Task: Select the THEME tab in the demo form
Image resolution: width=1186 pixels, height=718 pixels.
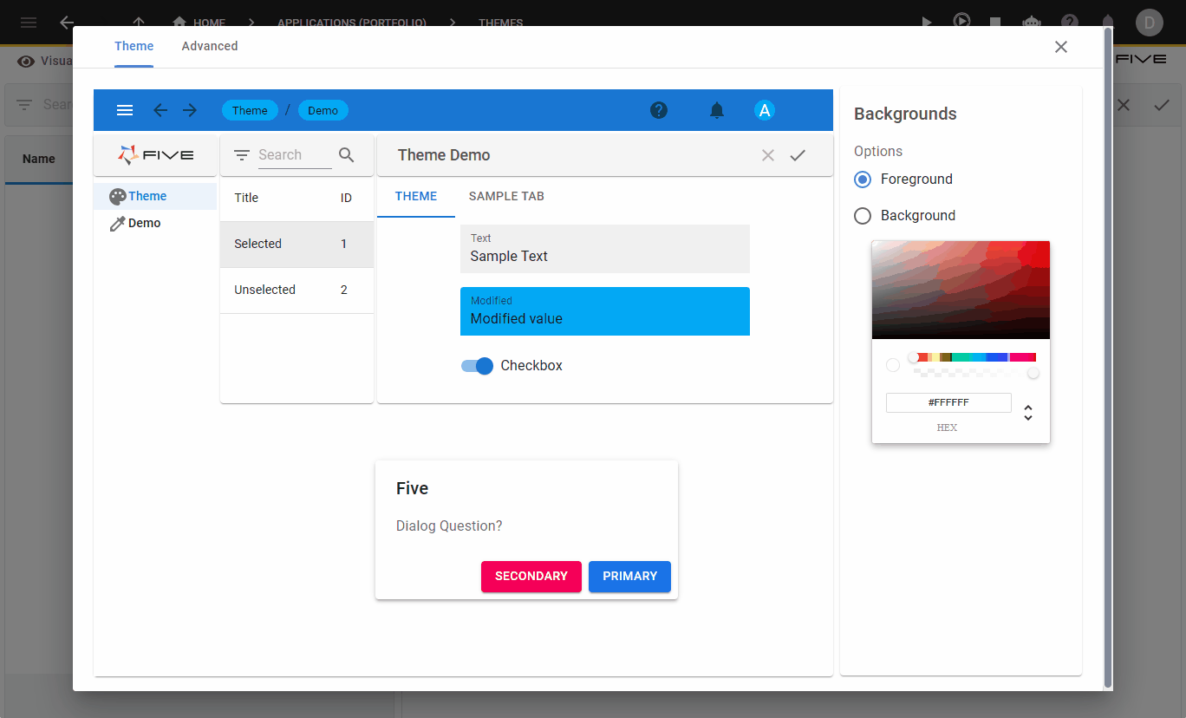Action: (x=416, y=196)
